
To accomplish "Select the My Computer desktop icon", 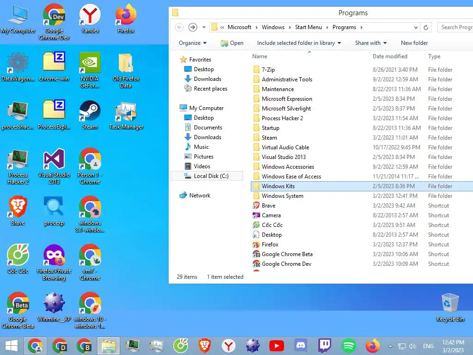I will coord(18,18).
